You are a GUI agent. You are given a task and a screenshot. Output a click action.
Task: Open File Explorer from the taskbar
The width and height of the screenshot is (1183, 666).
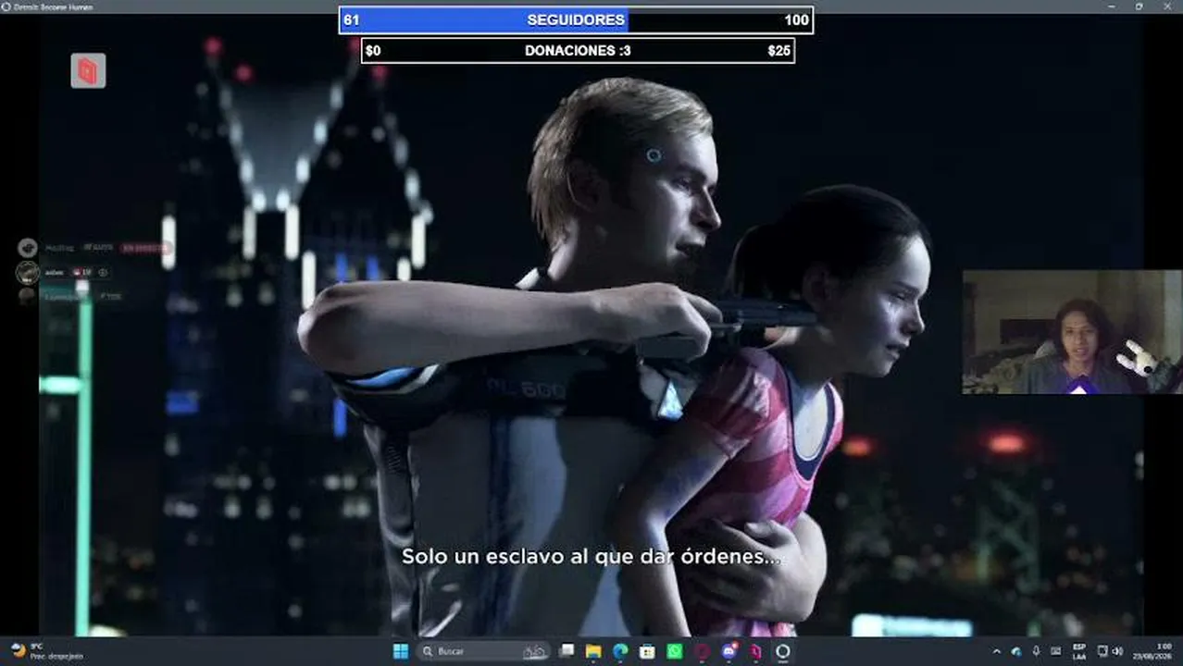pos(593,651)
